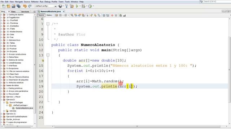Click the Debug Project icon
The image size is (231, 129).
pos(83,6)
